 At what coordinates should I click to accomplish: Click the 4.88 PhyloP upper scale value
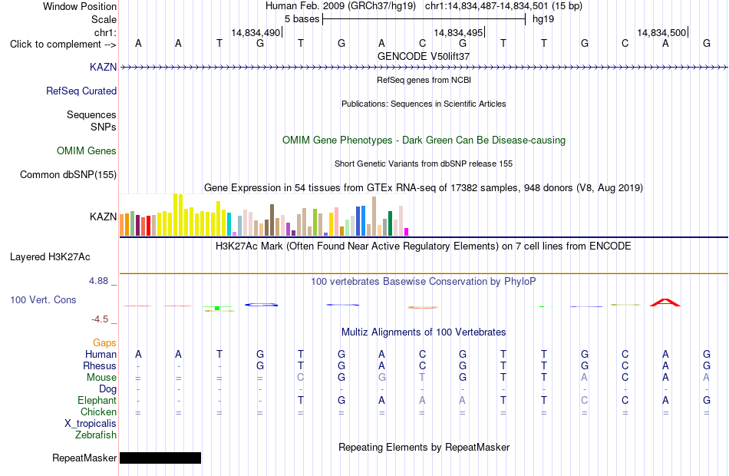click(x=98, y=281)
